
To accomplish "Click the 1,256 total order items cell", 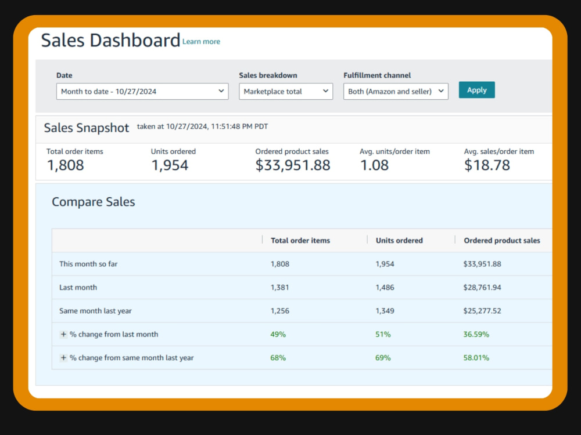I will (280, 311).
